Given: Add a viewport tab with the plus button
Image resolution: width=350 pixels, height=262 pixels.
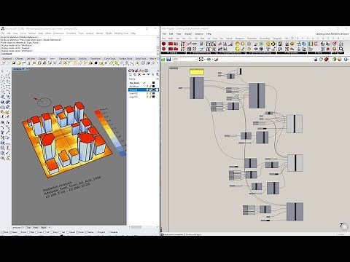Looking at the screenshot, I should pos(50,227).
